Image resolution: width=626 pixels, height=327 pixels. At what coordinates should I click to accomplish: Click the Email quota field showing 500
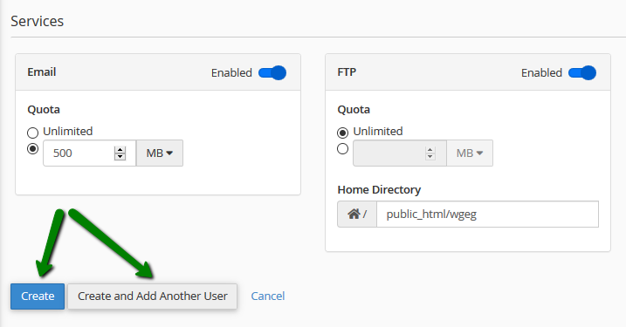[x=89, y=153]
